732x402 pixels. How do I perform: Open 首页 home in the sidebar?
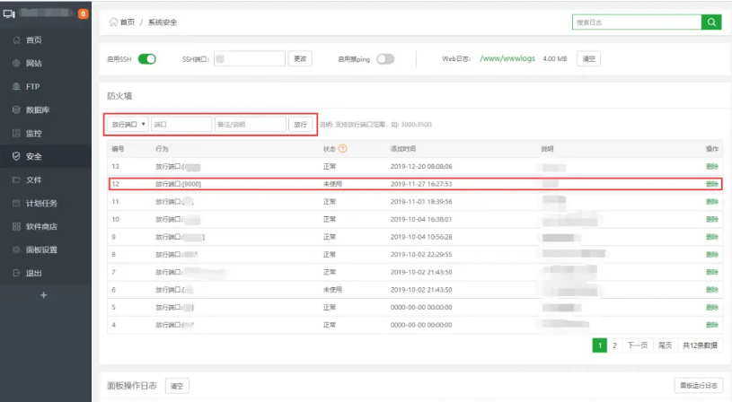(x=32, y=40)
